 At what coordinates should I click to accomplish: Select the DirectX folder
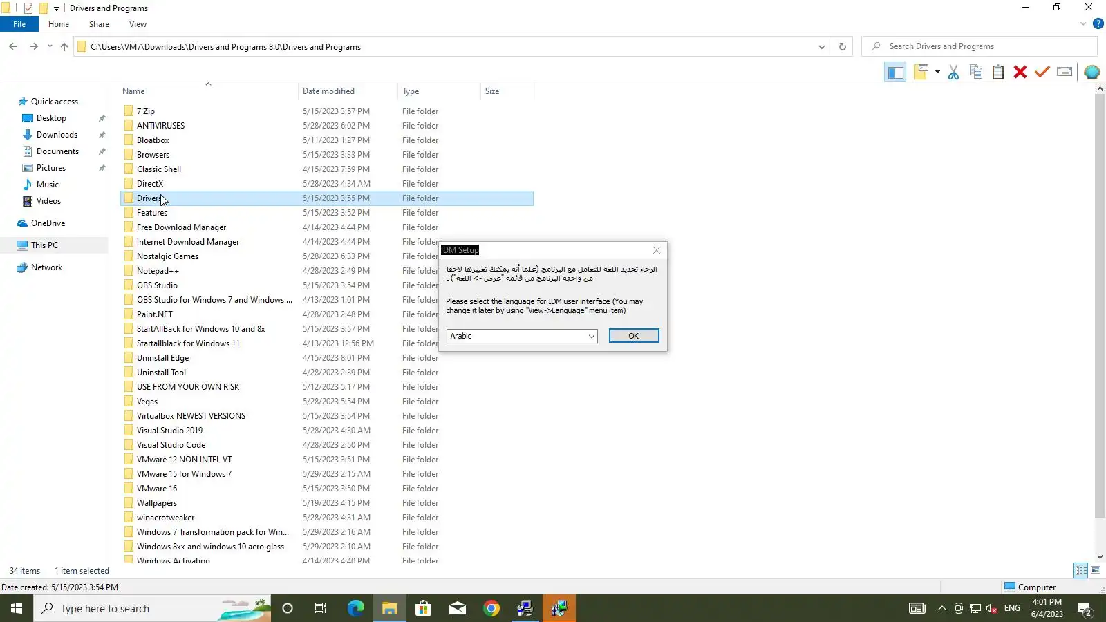pos(327,184)
